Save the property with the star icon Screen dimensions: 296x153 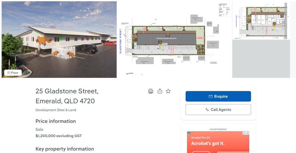[x=168, y=91]
